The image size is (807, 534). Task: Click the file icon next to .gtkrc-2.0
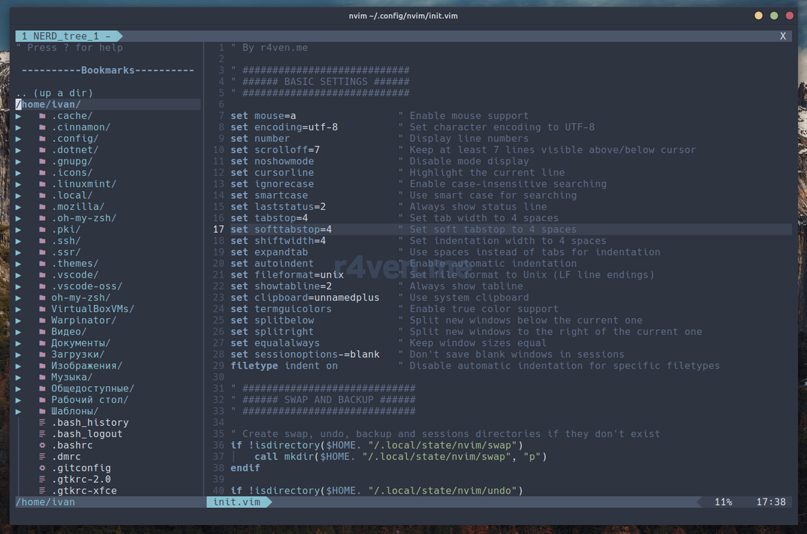42,480
